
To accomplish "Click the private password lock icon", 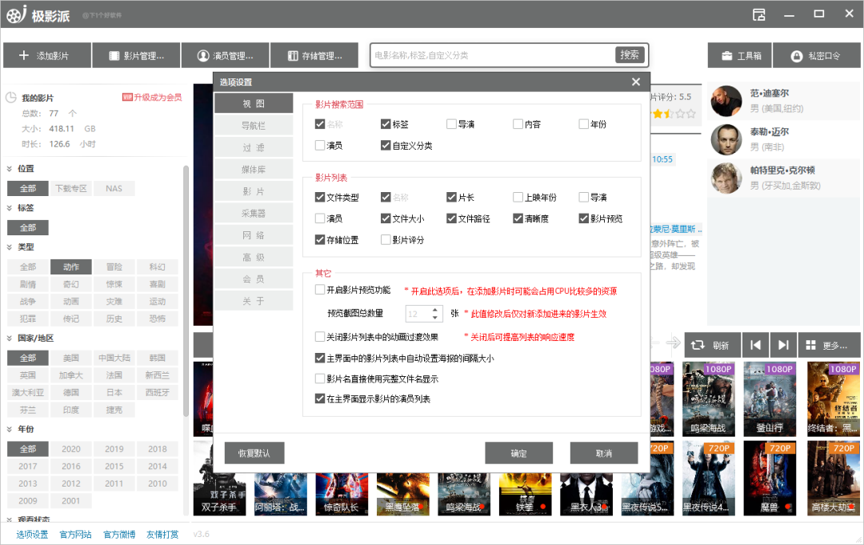I will [796, 56].
